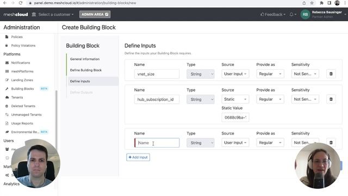Screen dimensions: 348x196
Task: Click the meshcloud logo
Action: 16,15
